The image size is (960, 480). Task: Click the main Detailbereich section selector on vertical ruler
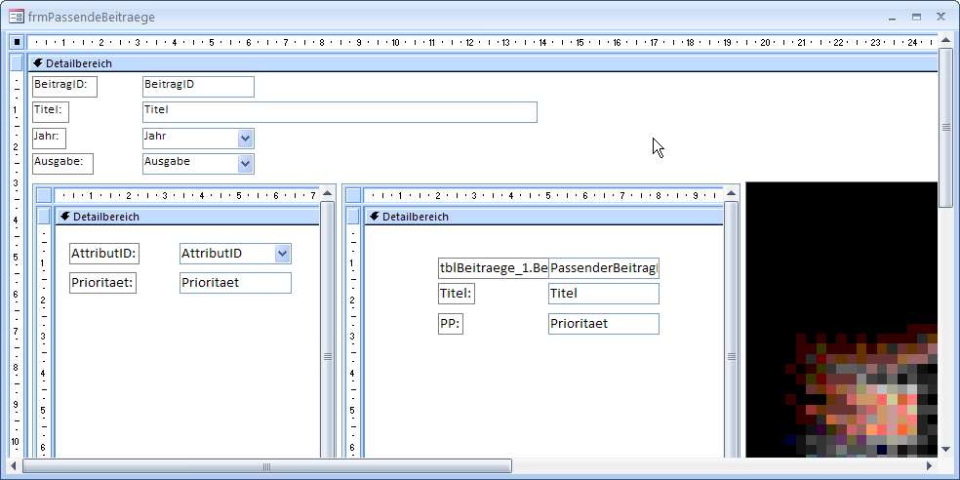17,62
